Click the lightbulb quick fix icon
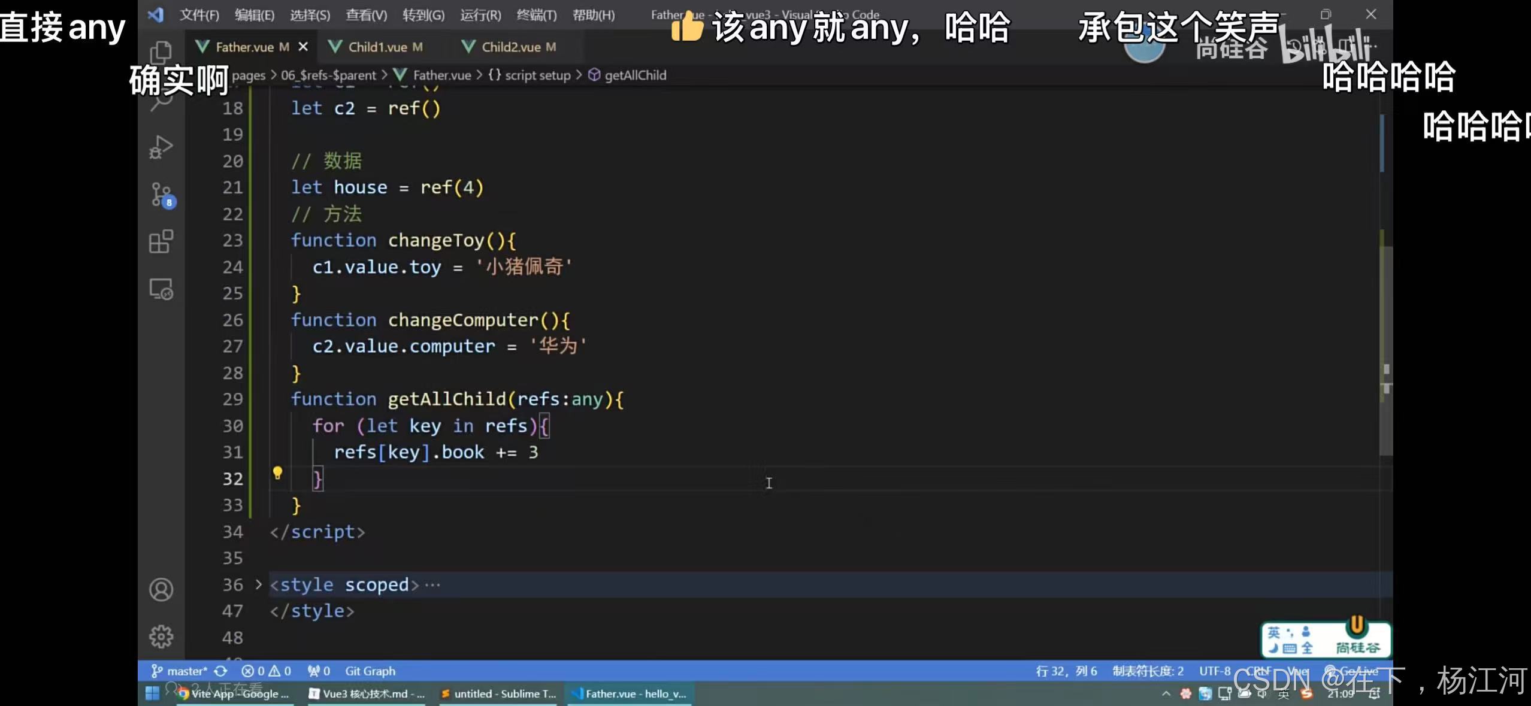 point(277,473)
